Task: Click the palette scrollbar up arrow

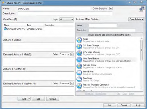Action: 142,38
